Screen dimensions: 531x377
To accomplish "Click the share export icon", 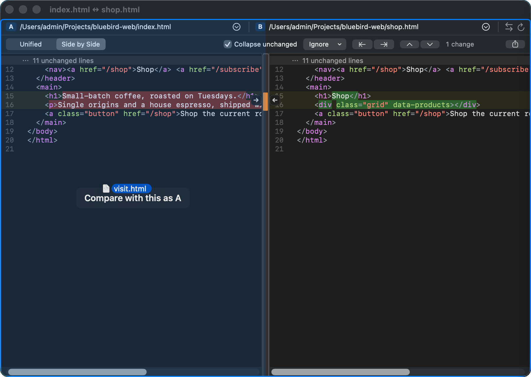I will (x=515, y=44).
